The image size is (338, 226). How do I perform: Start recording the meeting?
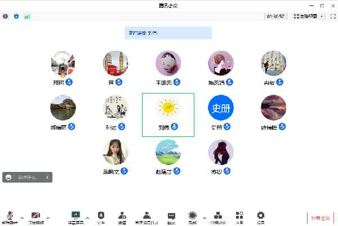(193, 216)
